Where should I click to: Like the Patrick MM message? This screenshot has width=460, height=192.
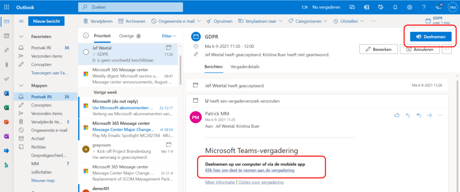pos(397,115)
